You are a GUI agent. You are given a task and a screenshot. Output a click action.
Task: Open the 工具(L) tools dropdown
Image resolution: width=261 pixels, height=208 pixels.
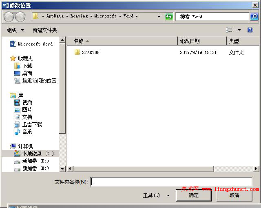pyautogui.click(x=156, y=195)
